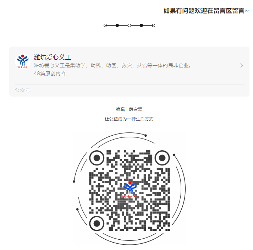View the 48篇原创内容 count link
253x250 pixels.
50,74
